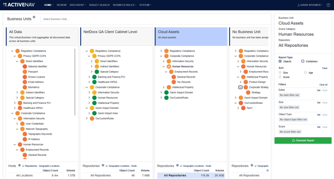Expand Test1 in No Business Unit
The height and width of the screenshot is (179, 334).
pyautogui.click(x=238, y=108)
